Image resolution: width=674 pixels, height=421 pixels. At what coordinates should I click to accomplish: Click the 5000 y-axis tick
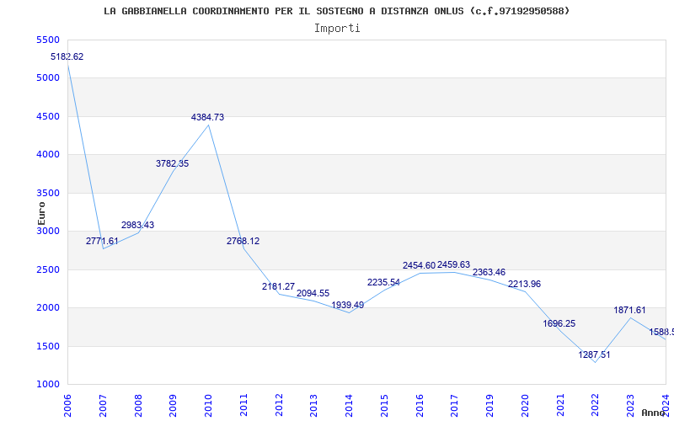[48, 78]
